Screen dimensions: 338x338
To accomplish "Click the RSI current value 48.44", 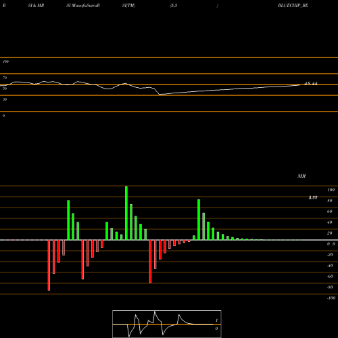I will coord(311,84).
